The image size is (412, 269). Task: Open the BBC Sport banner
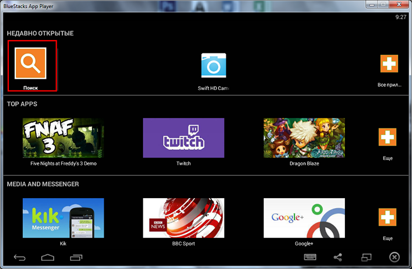coord(183,218)
